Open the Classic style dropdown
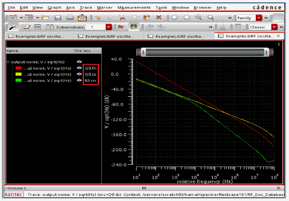The image size is (289, 201). [274, 27]
